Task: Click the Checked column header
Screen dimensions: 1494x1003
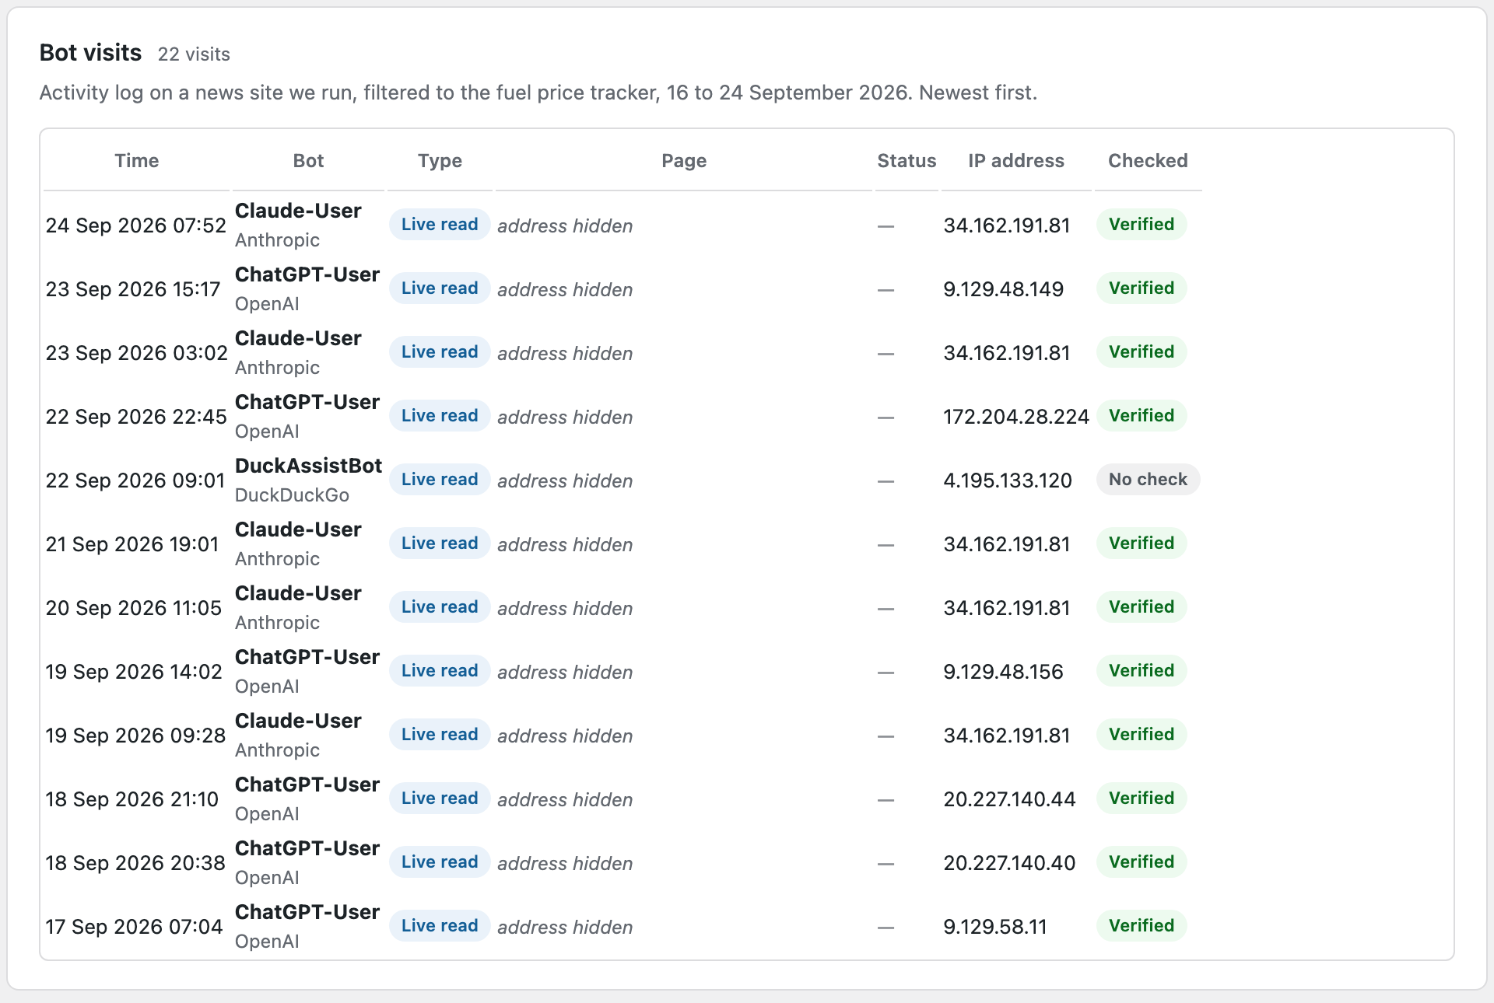Action: pyautogui.click(x=1148, y=161)
